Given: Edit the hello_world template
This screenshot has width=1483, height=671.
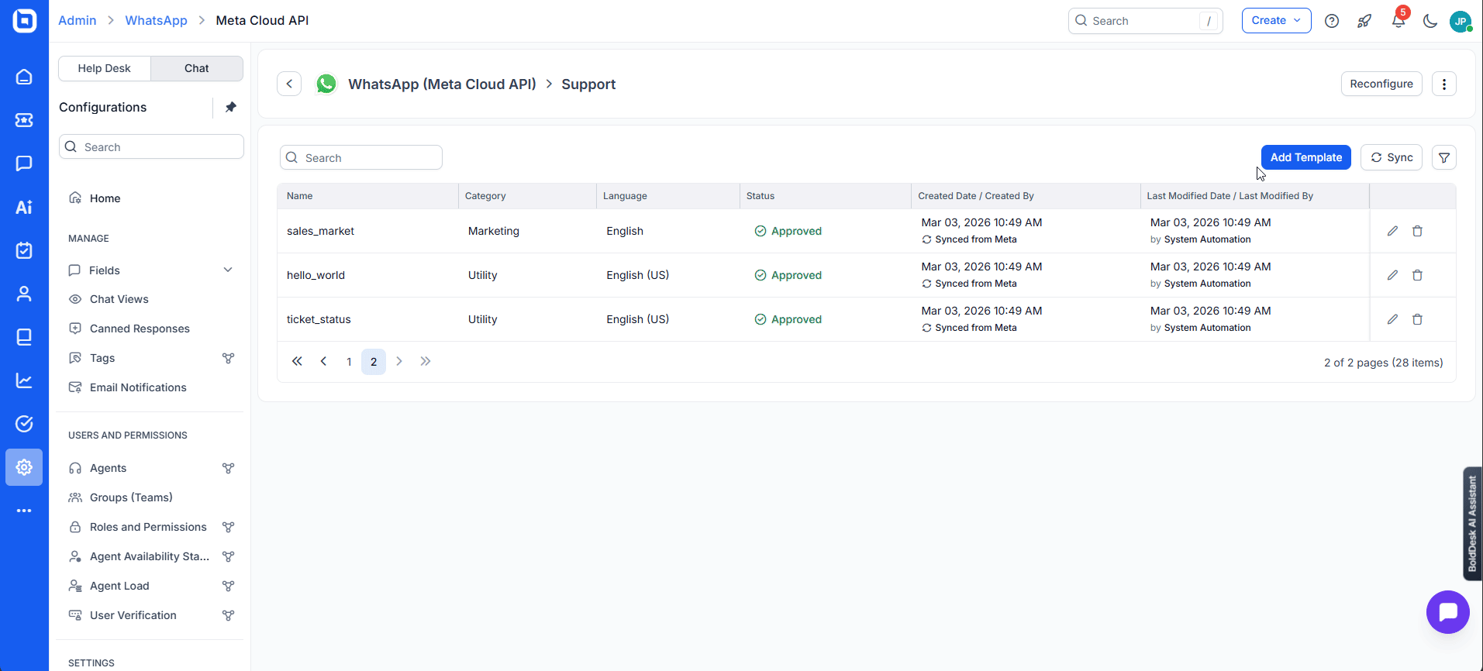Looking at the screenshot, I should coord(1392,275).
